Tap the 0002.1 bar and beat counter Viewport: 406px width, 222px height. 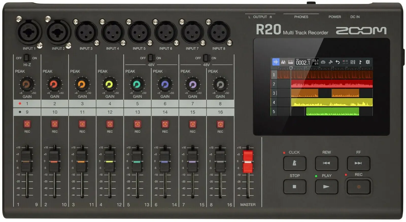303,62
